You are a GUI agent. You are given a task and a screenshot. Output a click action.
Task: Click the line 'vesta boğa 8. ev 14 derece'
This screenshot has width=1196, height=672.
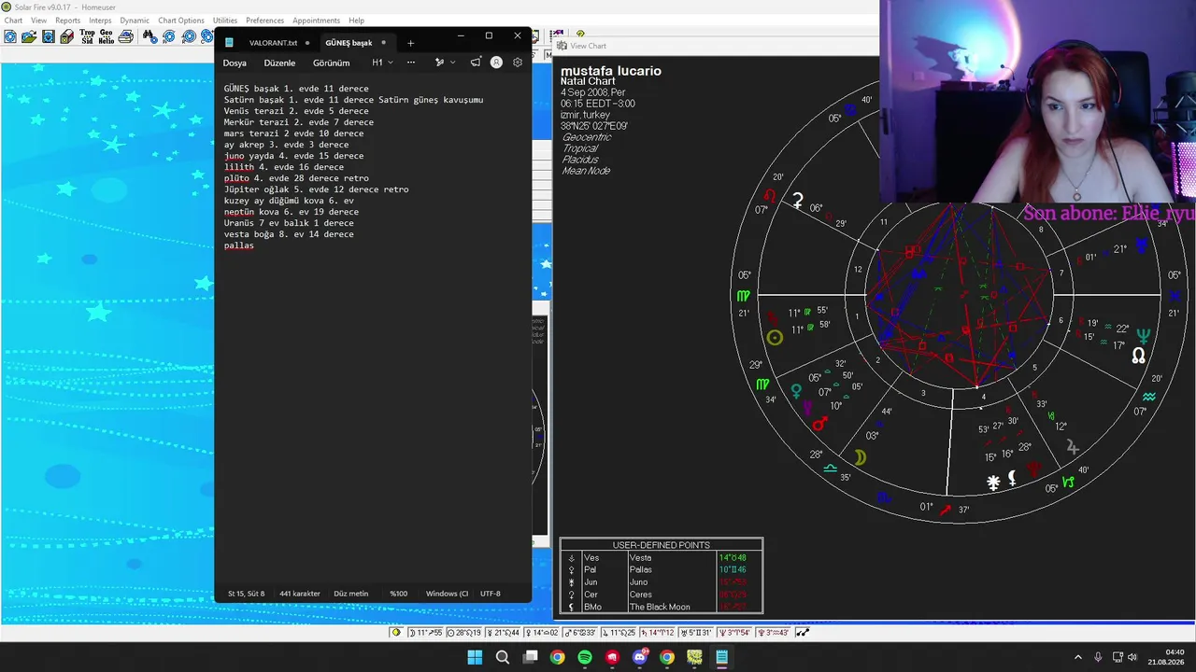pyautogui.click(x=289, y=234)
